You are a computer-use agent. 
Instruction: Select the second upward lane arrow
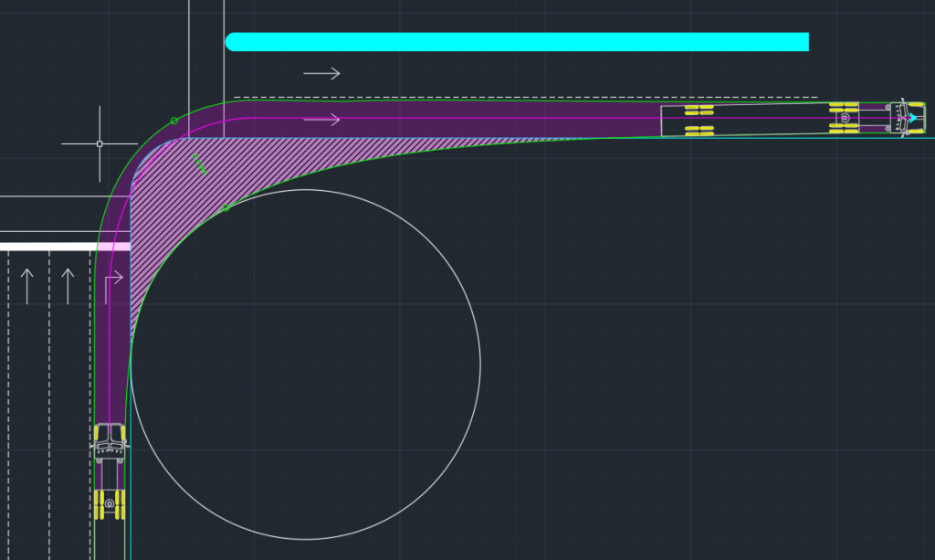(x=67, y=286)
